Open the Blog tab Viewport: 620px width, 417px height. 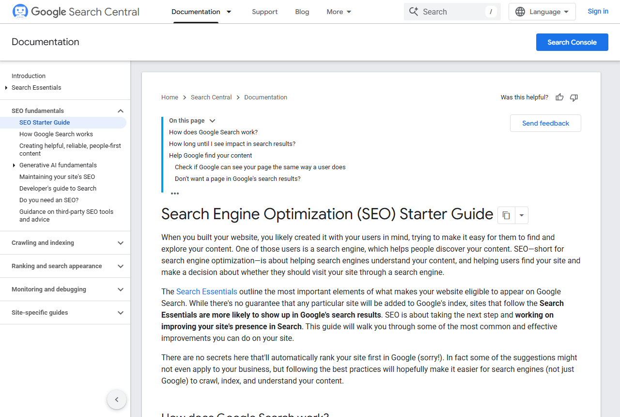302,12
